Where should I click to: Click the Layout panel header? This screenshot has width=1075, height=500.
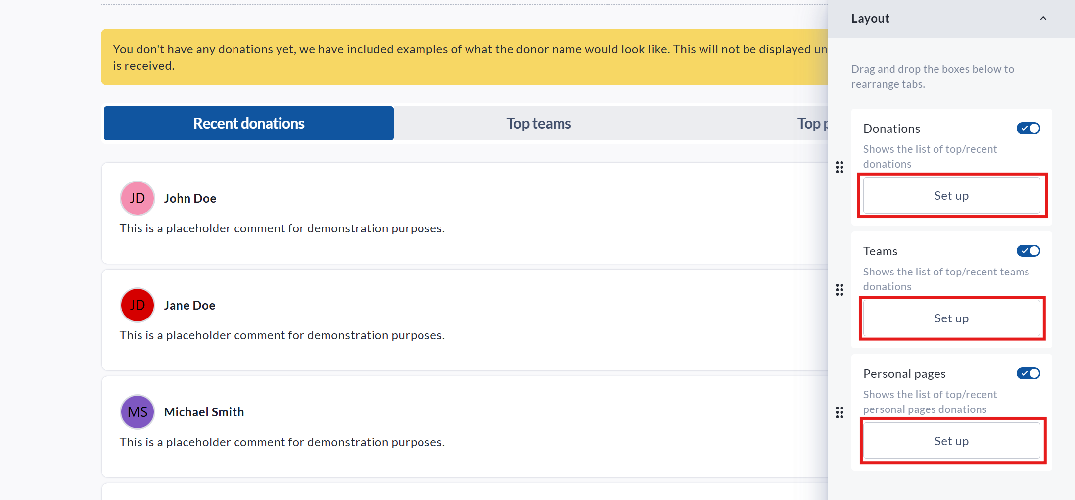click(x=871, y=19)
